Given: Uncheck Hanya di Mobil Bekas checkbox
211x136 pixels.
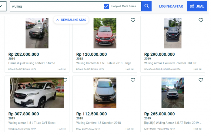Looking at the screenshot, I should tap(106, 6).
